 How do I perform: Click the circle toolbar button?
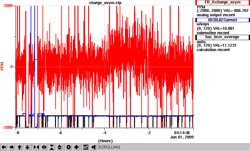[x=68, y=147]
